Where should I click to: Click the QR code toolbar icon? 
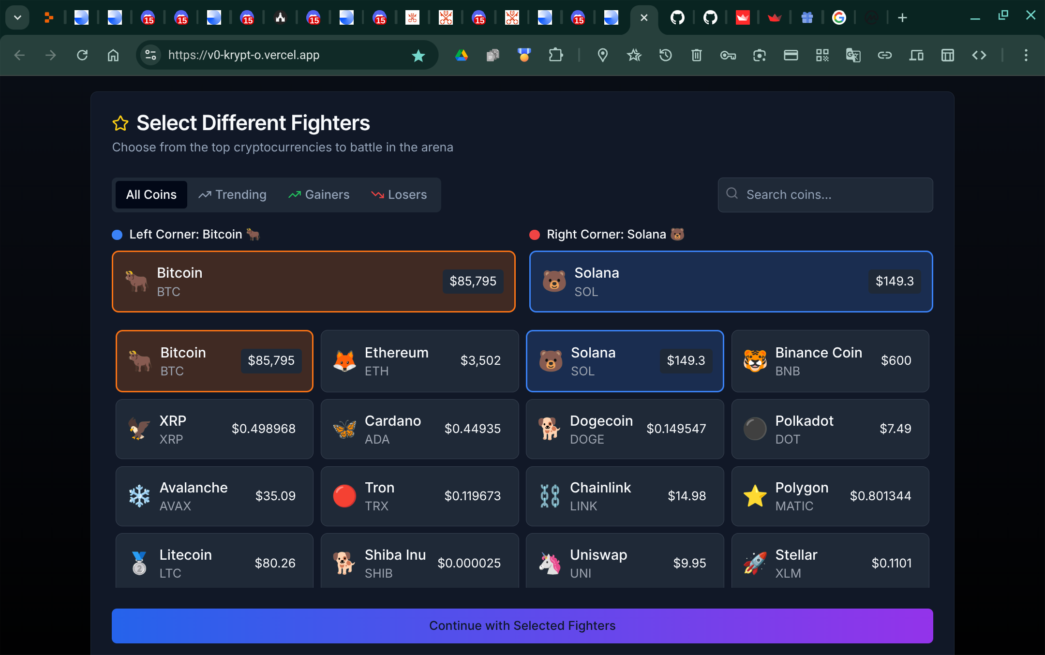pos(822,55)
